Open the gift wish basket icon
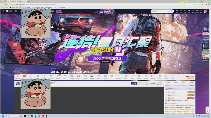 tap(139, 77)
